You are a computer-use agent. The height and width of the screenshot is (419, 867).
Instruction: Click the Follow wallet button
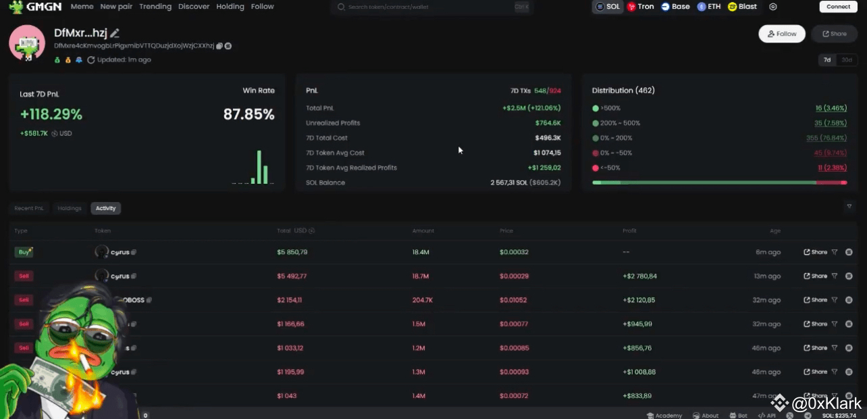coord(781,34)
